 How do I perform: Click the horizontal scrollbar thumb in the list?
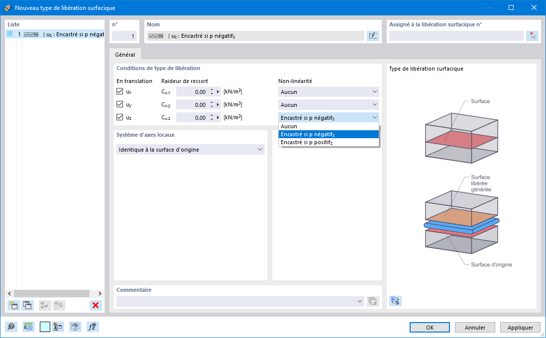(x=52, y=293)
